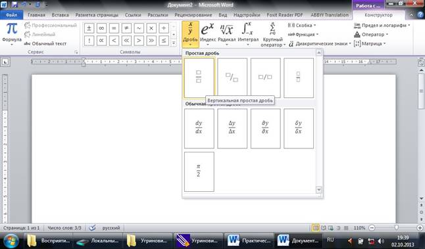Select the dy over dx fraction

pyautogui.click(x=199, y=128)
